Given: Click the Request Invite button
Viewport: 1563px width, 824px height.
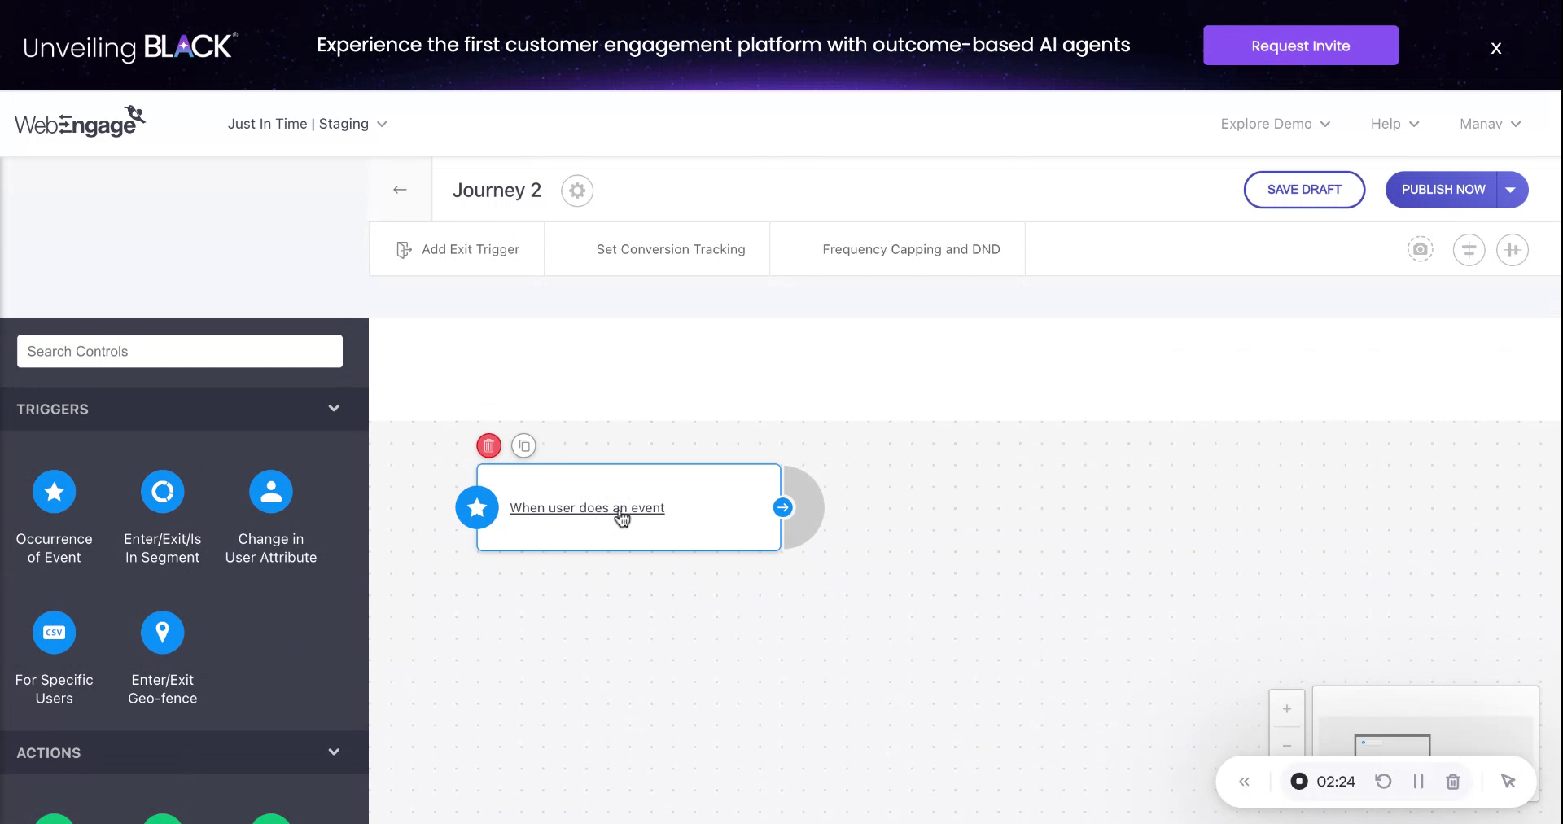Looking at the screenshot, I should click(1300, 46).
